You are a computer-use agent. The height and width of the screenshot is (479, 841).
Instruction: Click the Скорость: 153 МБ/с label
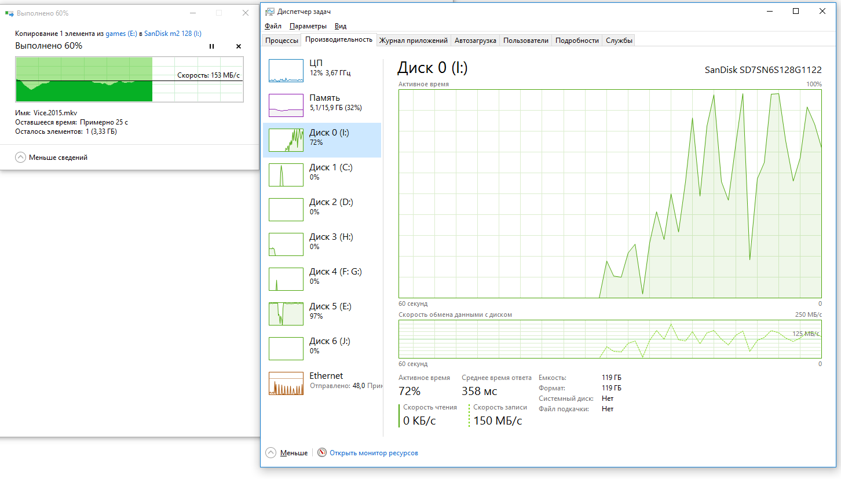209,75
